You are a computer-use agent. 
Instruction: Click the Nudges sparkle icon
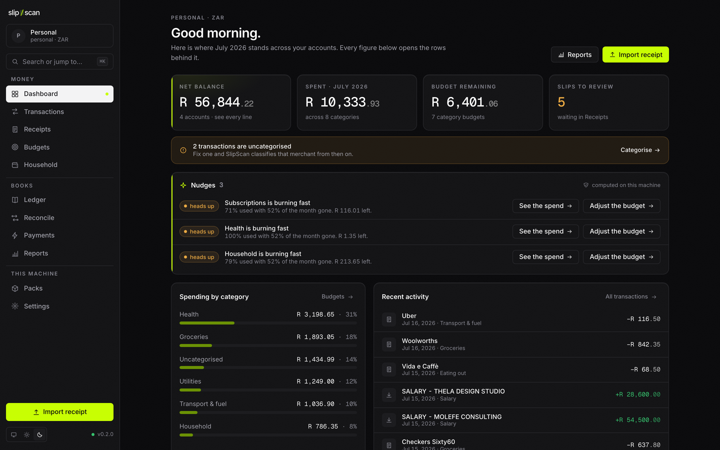(183, 185)
